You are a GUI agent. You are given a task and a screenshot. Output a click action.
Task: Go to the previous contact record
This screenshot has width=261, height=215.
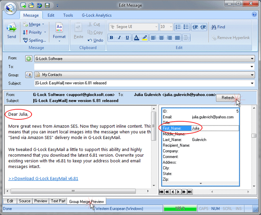[173, 192]
